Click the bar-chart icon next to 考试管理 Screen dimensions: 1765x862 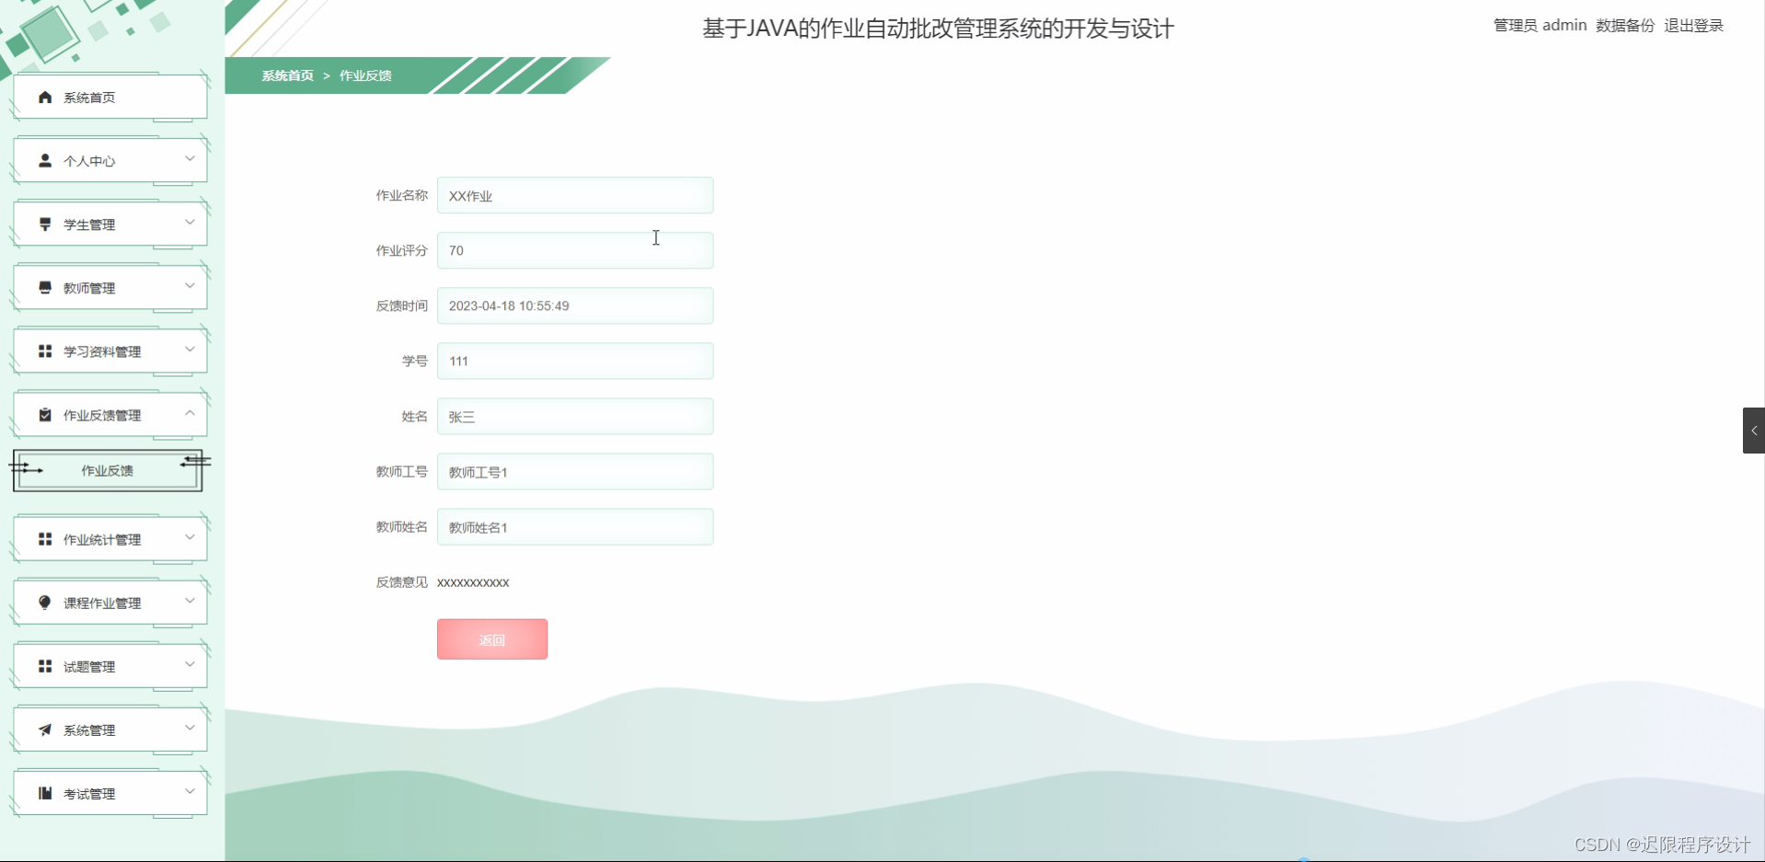coord(43,792)
